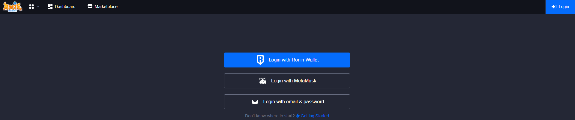The image size is (575, 120).
Task: Select Login with MetaMask
Action: pyautogui.click(x=294, y=81)
